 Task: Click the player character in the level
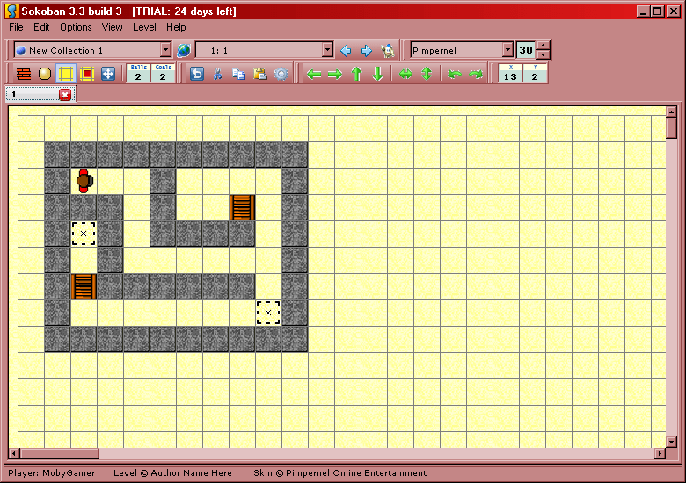84,181
